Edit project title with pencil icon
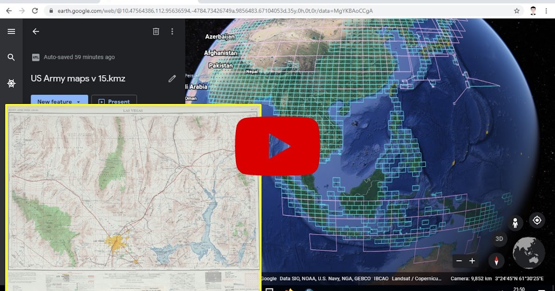The height and width of the screenshot is (291, 555). coord(172,79)
